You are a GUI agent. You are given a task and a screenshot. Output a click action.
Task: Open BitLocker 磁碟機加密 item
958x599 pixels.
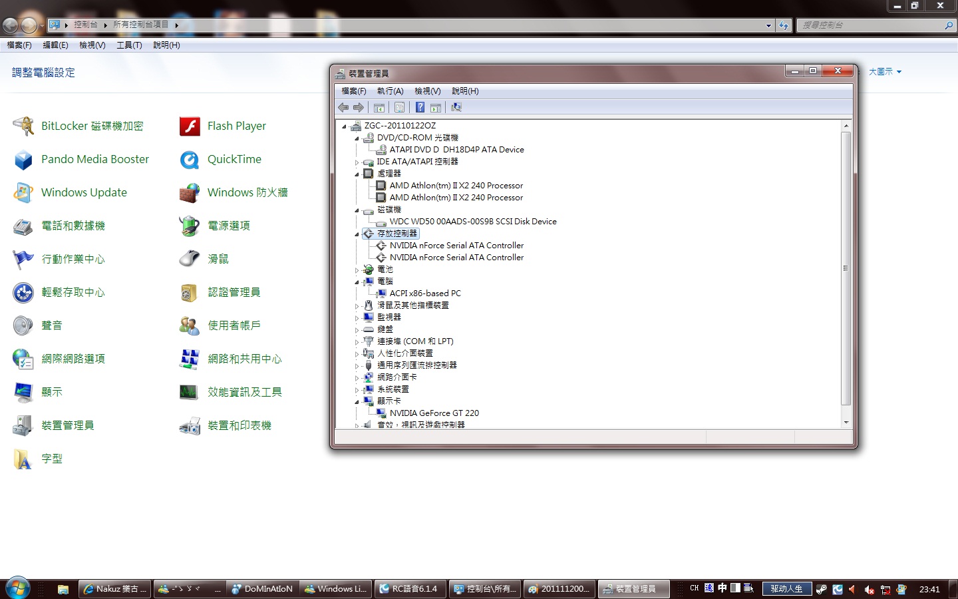tap(92, 126)
